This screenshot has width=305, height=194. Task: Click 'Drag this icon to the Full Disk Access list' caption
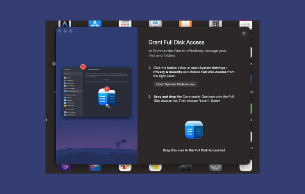point(194,150)
